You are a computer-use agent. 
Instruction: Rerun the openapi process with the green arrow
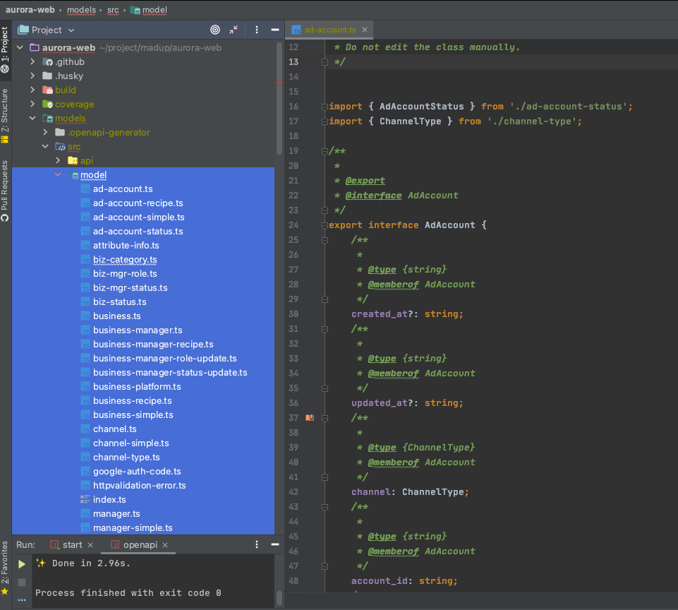(21, 564)
